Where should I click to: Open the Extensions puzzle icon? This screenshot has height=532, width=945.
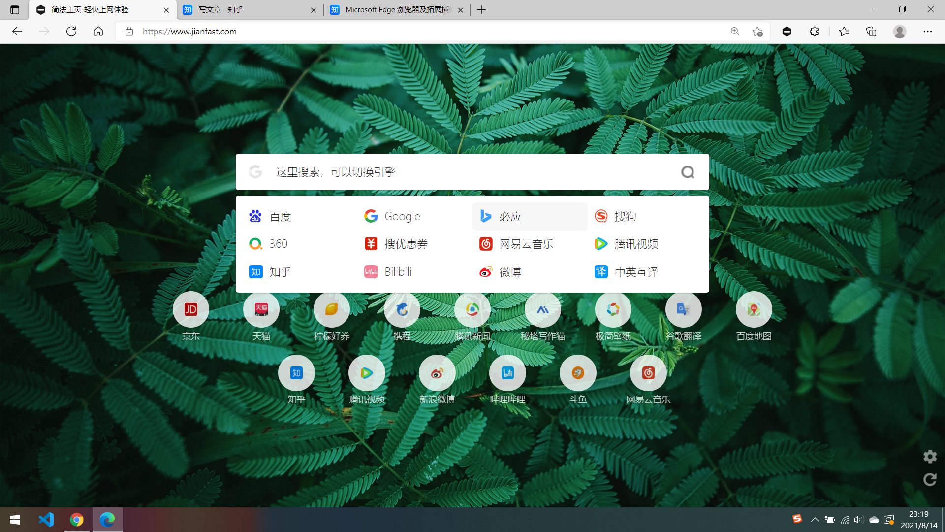point(814,32)
